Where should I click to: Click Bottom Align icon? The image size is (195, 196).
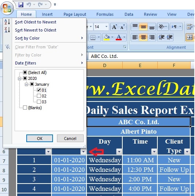pyautogui.click(x=152, y=27)
